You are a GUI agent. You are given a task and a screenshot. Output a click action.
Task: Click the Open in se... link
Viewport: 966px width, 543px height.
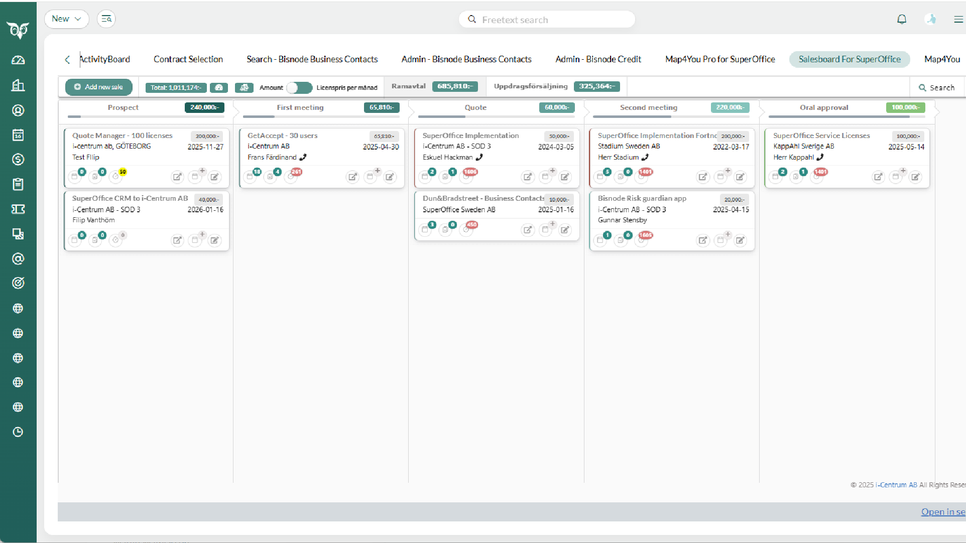[x=943, y=512]
